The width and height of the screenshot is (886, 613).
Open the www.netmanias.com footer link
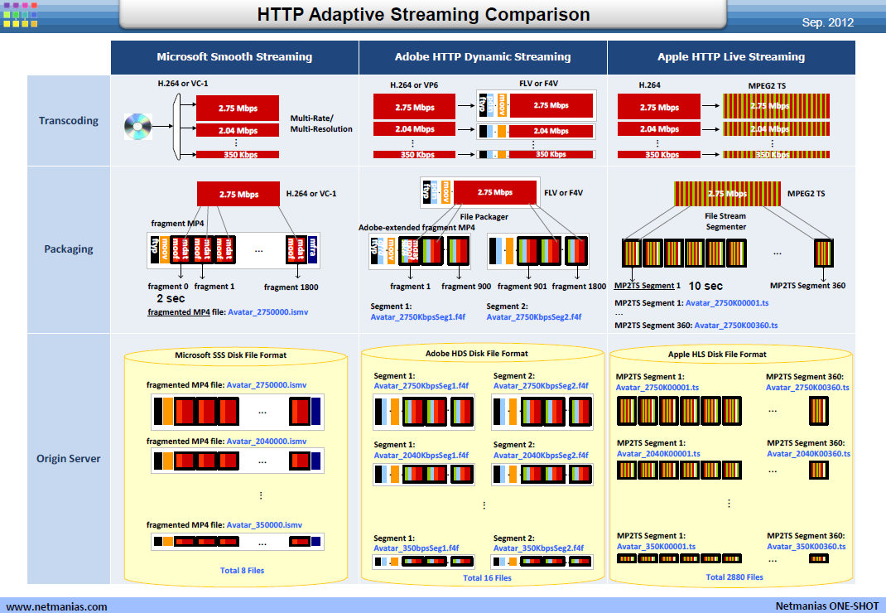[56, 606]
